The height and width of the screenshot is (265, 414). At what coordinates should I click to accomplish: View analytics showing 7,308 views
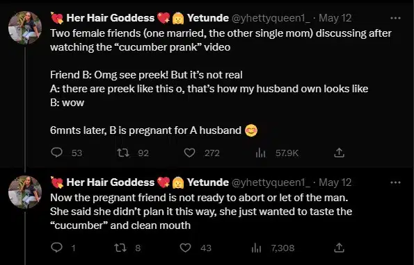pos(256,248)
